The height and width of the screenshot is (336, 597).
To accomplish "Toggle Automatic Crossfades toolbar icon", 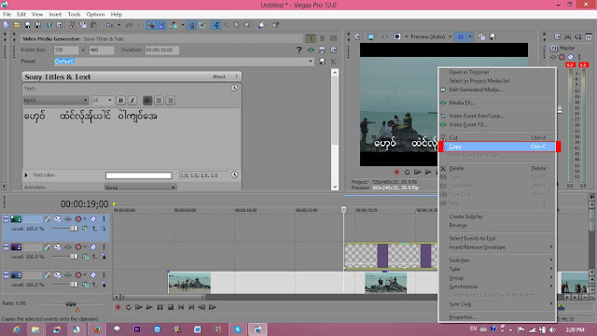I will [x=161, y=25].
